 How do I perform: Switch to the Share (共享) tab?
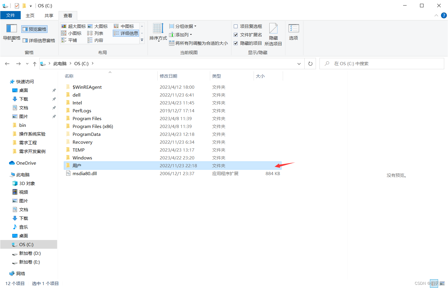coord(49,15)
